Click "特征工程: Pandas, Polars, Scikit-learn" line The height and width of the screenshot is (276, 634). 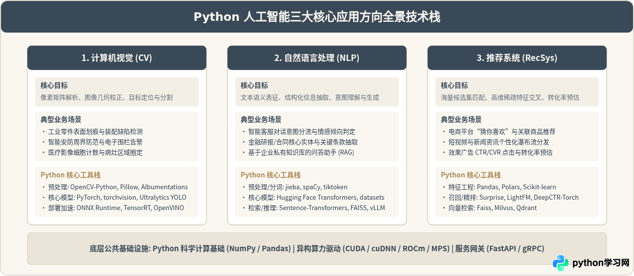coord(502,187)
